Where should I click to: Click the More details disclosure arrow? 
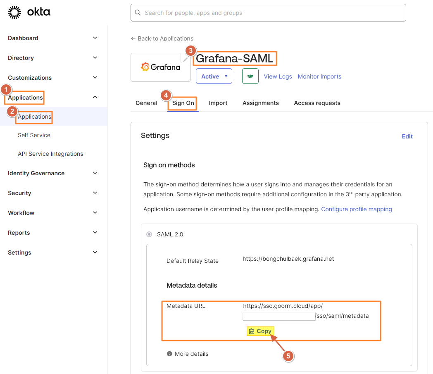169,354
